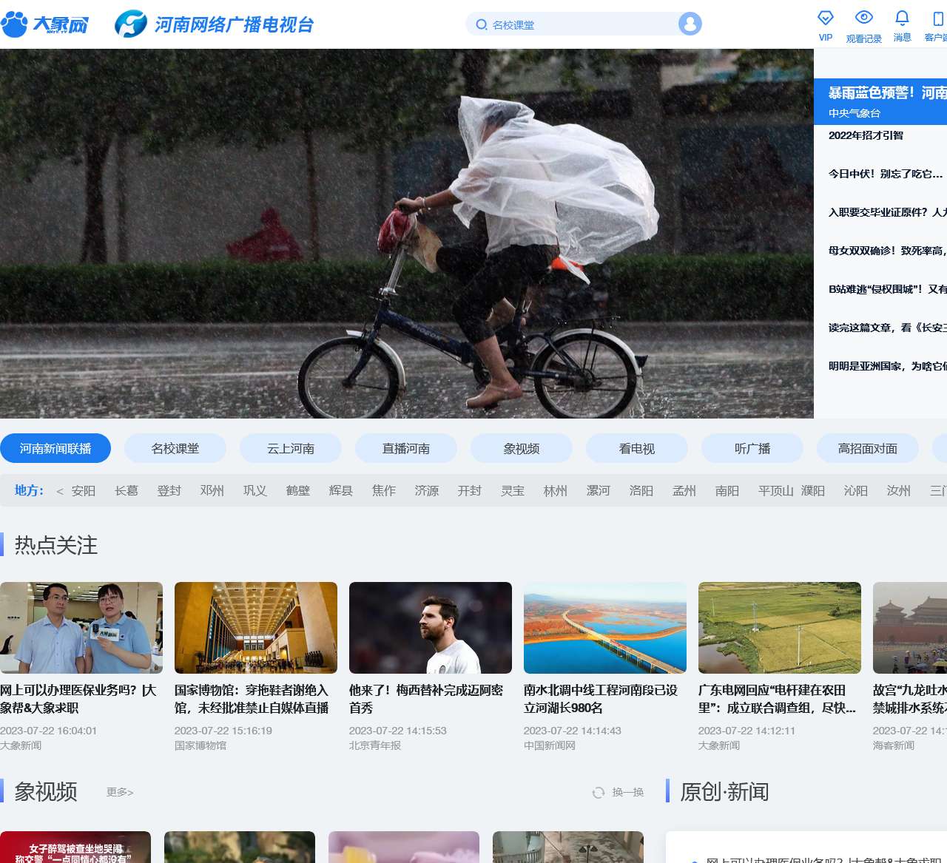Select the 看电视 tab
The image size is (947, 863).
[637, 448]
